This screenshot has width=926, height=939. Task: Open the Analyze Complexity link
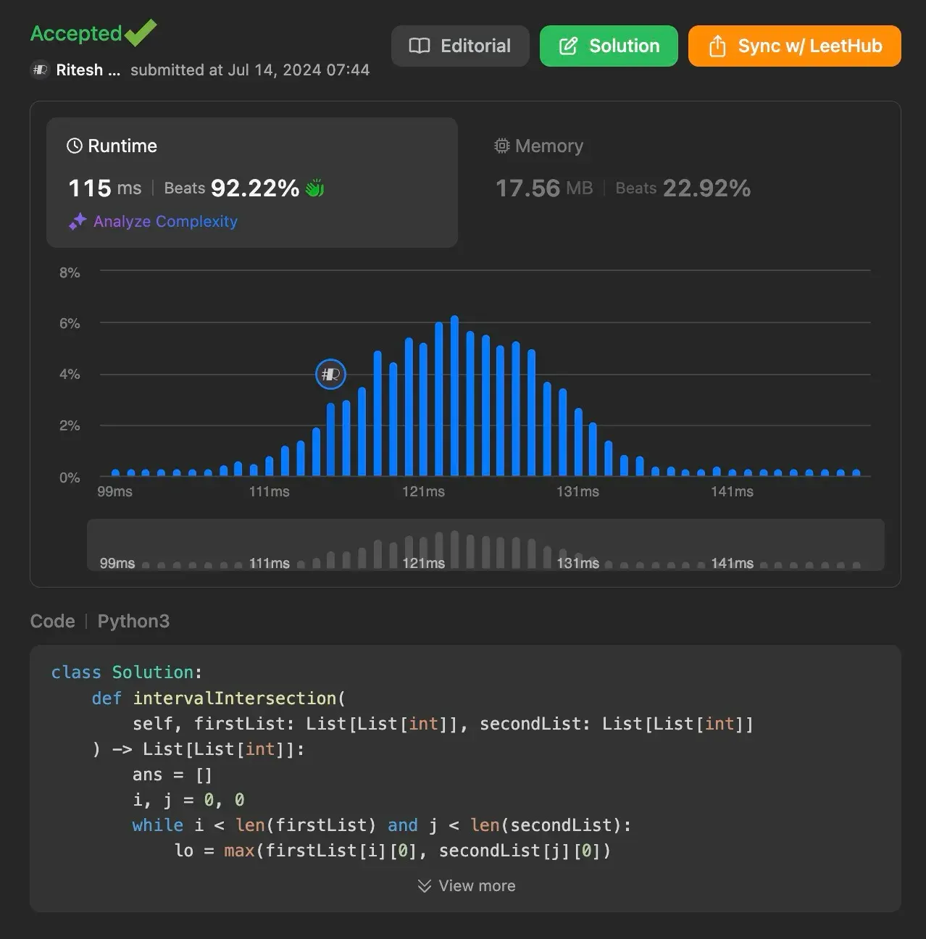click(x=165, y=222)
